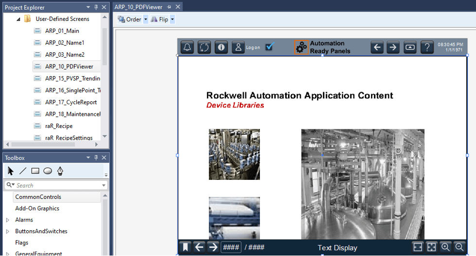
Task: Select Add-On Graphics toolbox category
Action: coord(37,208)
